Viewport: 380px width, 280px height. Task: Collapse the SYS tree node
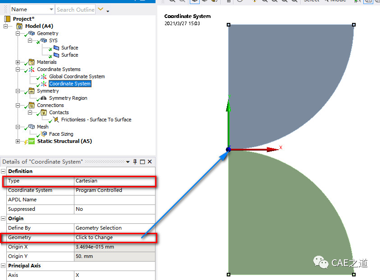(30, 40)
